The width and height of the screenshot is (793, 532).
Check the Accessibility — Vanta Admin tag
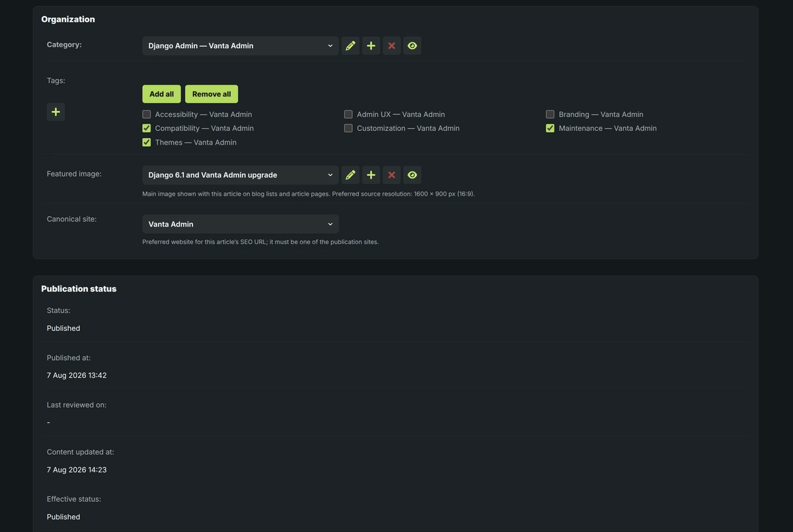click(147, 114)
